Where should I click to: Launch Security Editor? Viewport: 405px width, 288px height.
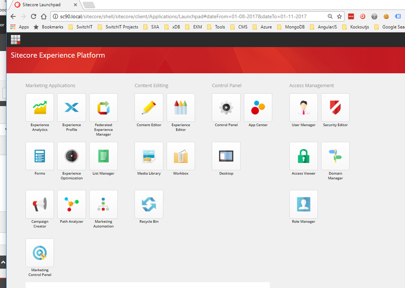335,108
